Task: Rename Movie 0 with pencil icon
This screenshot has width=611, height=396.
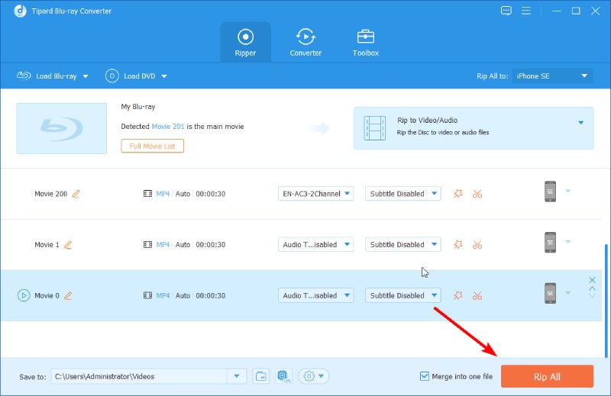Action: click(68, 295)
